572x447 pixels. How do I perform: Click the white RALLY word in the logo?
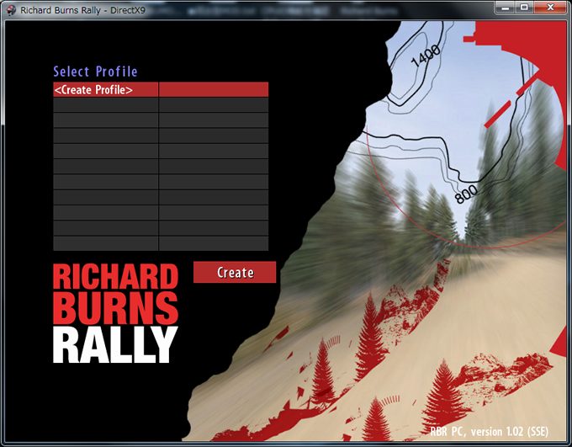pyautogui.click(x=114, y=345)
